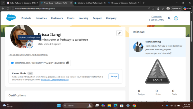
Task: Click the 0 Badges count
Action: click(141, 92)
